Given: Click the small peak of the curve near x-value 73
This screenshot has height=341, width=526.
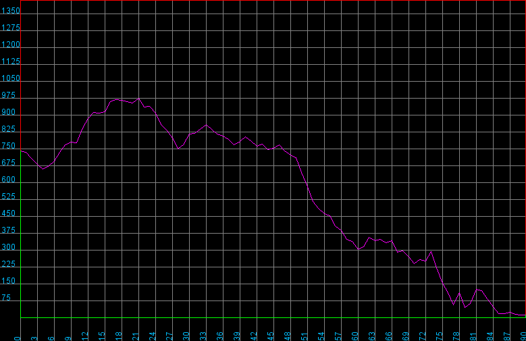Looking at the screenshot, I should (431, 251).
